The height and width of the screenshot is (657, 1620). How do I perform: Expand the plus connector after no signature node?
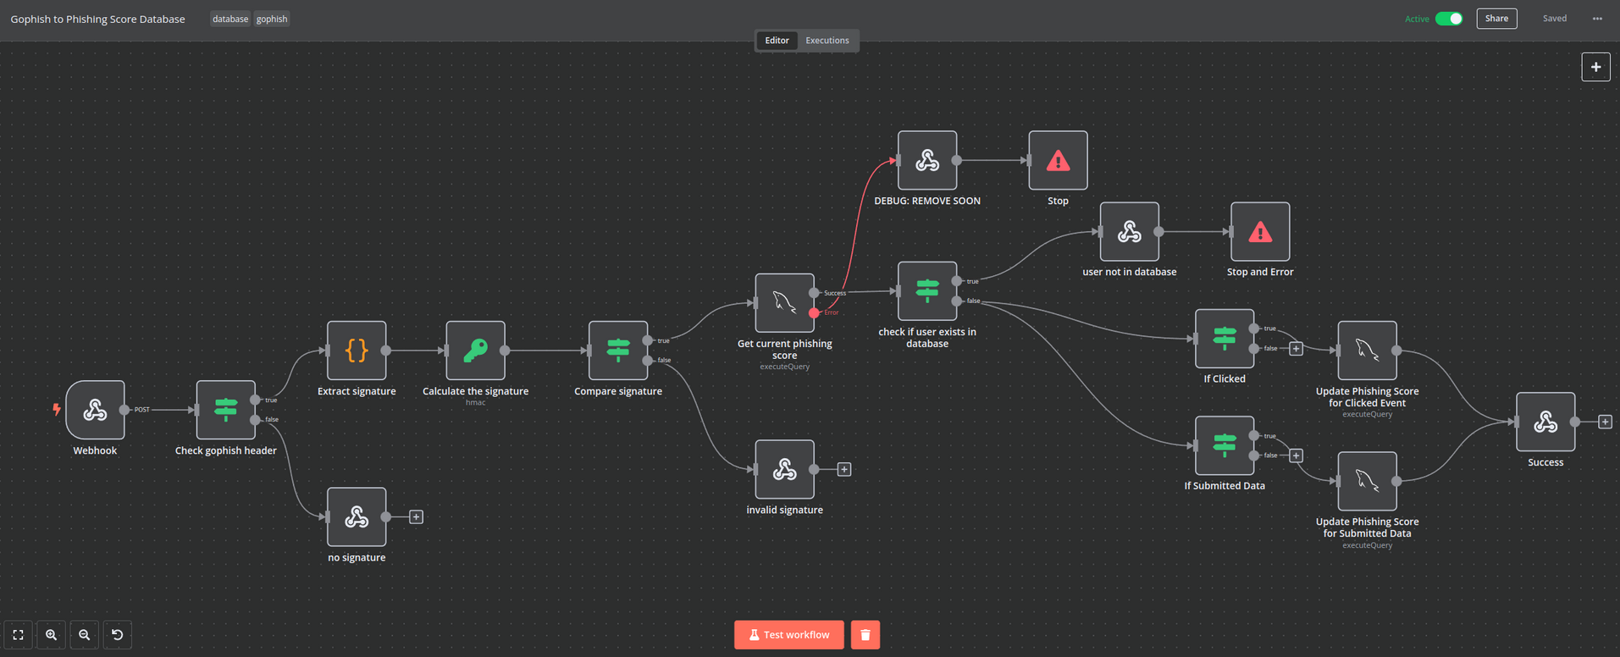(416, 517)
